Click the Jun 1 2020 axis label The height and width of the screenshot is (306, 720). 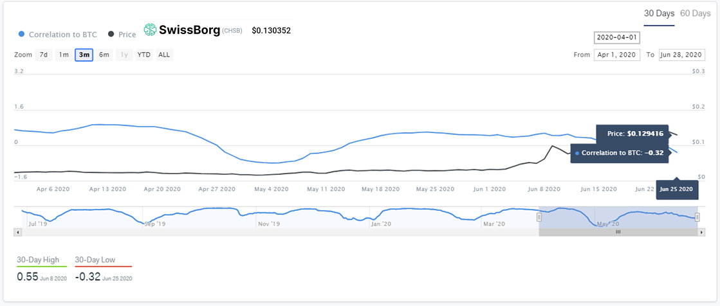tap(489, 189)
